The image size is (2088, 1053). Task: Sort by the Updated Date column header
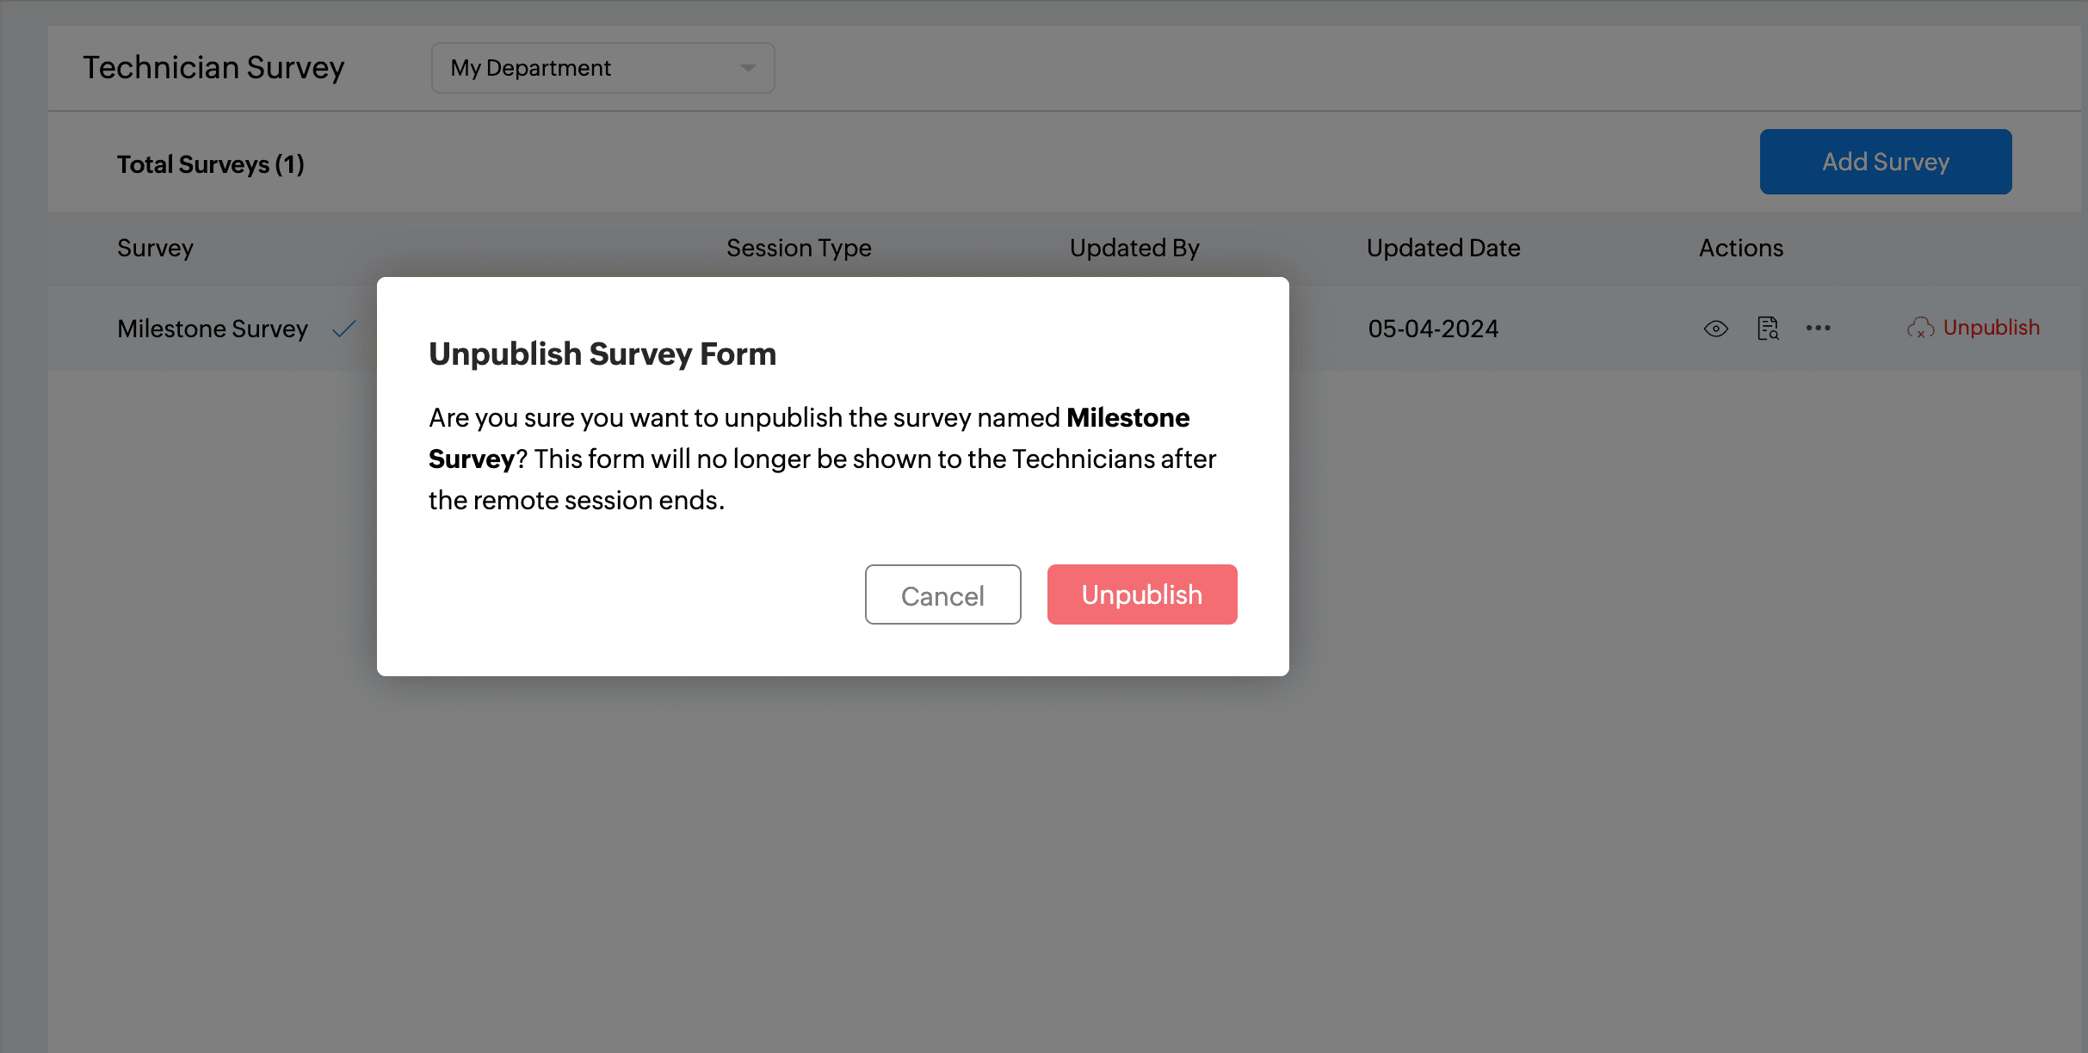[x=1442, y=248]
